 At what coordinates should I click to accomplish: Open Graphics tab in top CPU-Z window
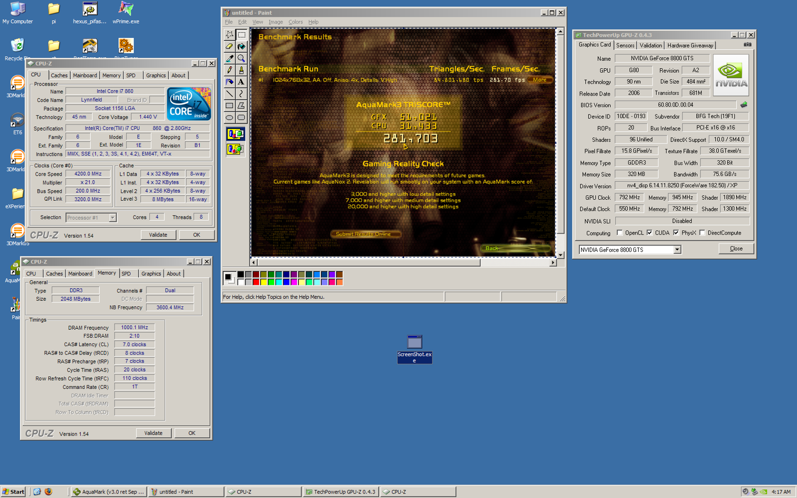(x=155, y=75)
